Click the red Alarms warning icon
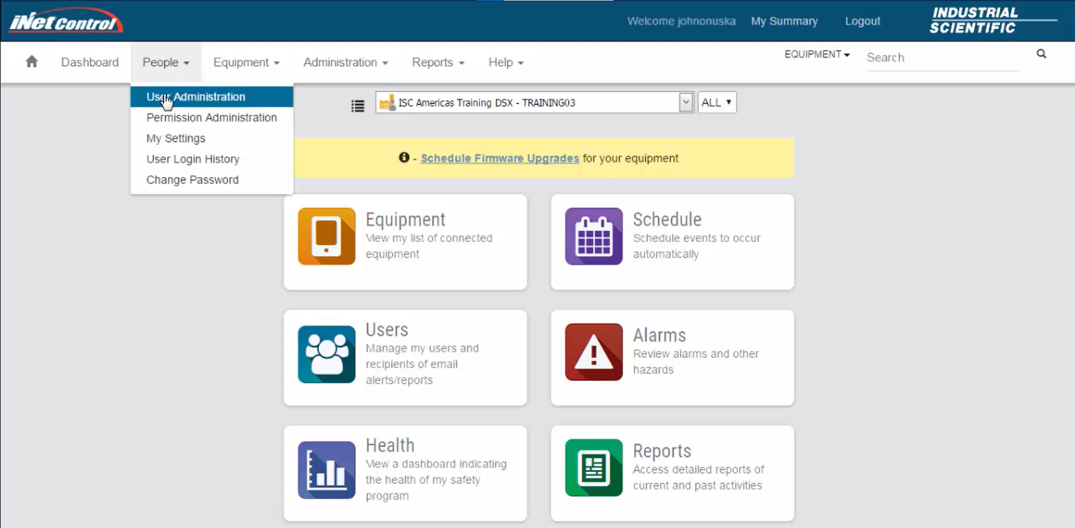Screen dimensions: 1075x528 coord(594,352)
